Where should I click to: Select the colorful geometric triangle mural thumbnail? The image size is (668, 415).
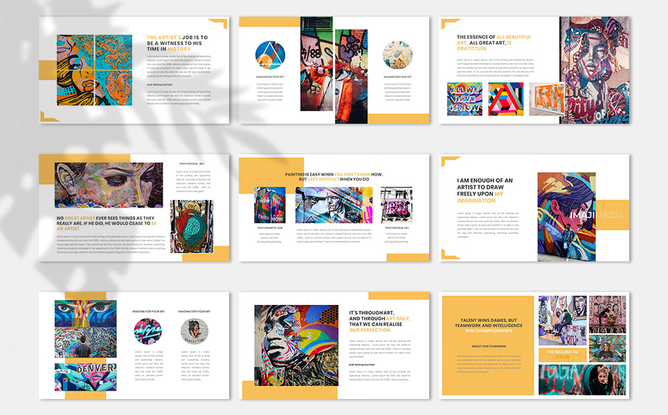(x=505, y=99)
